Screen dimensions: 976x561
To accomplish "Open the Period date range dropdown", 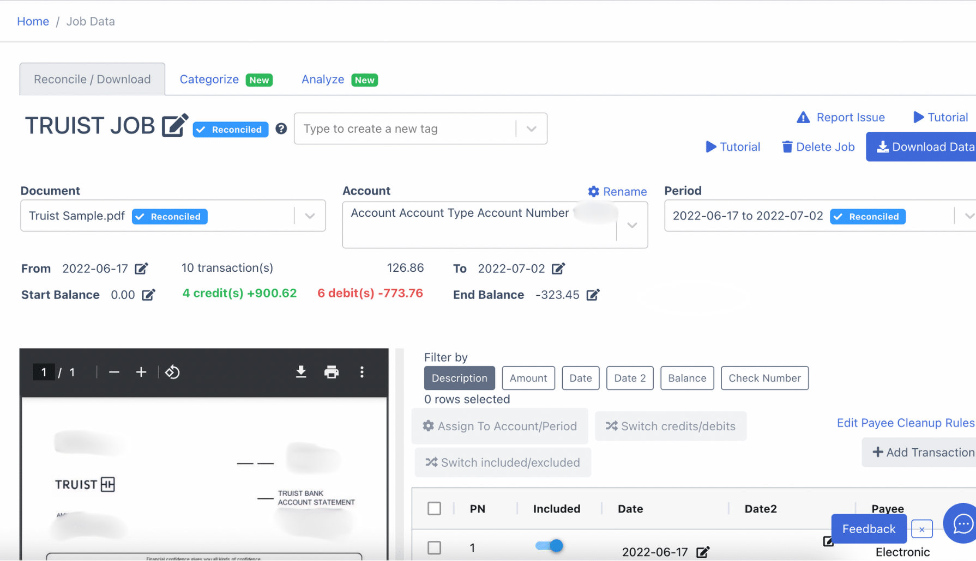I will 971,216.
